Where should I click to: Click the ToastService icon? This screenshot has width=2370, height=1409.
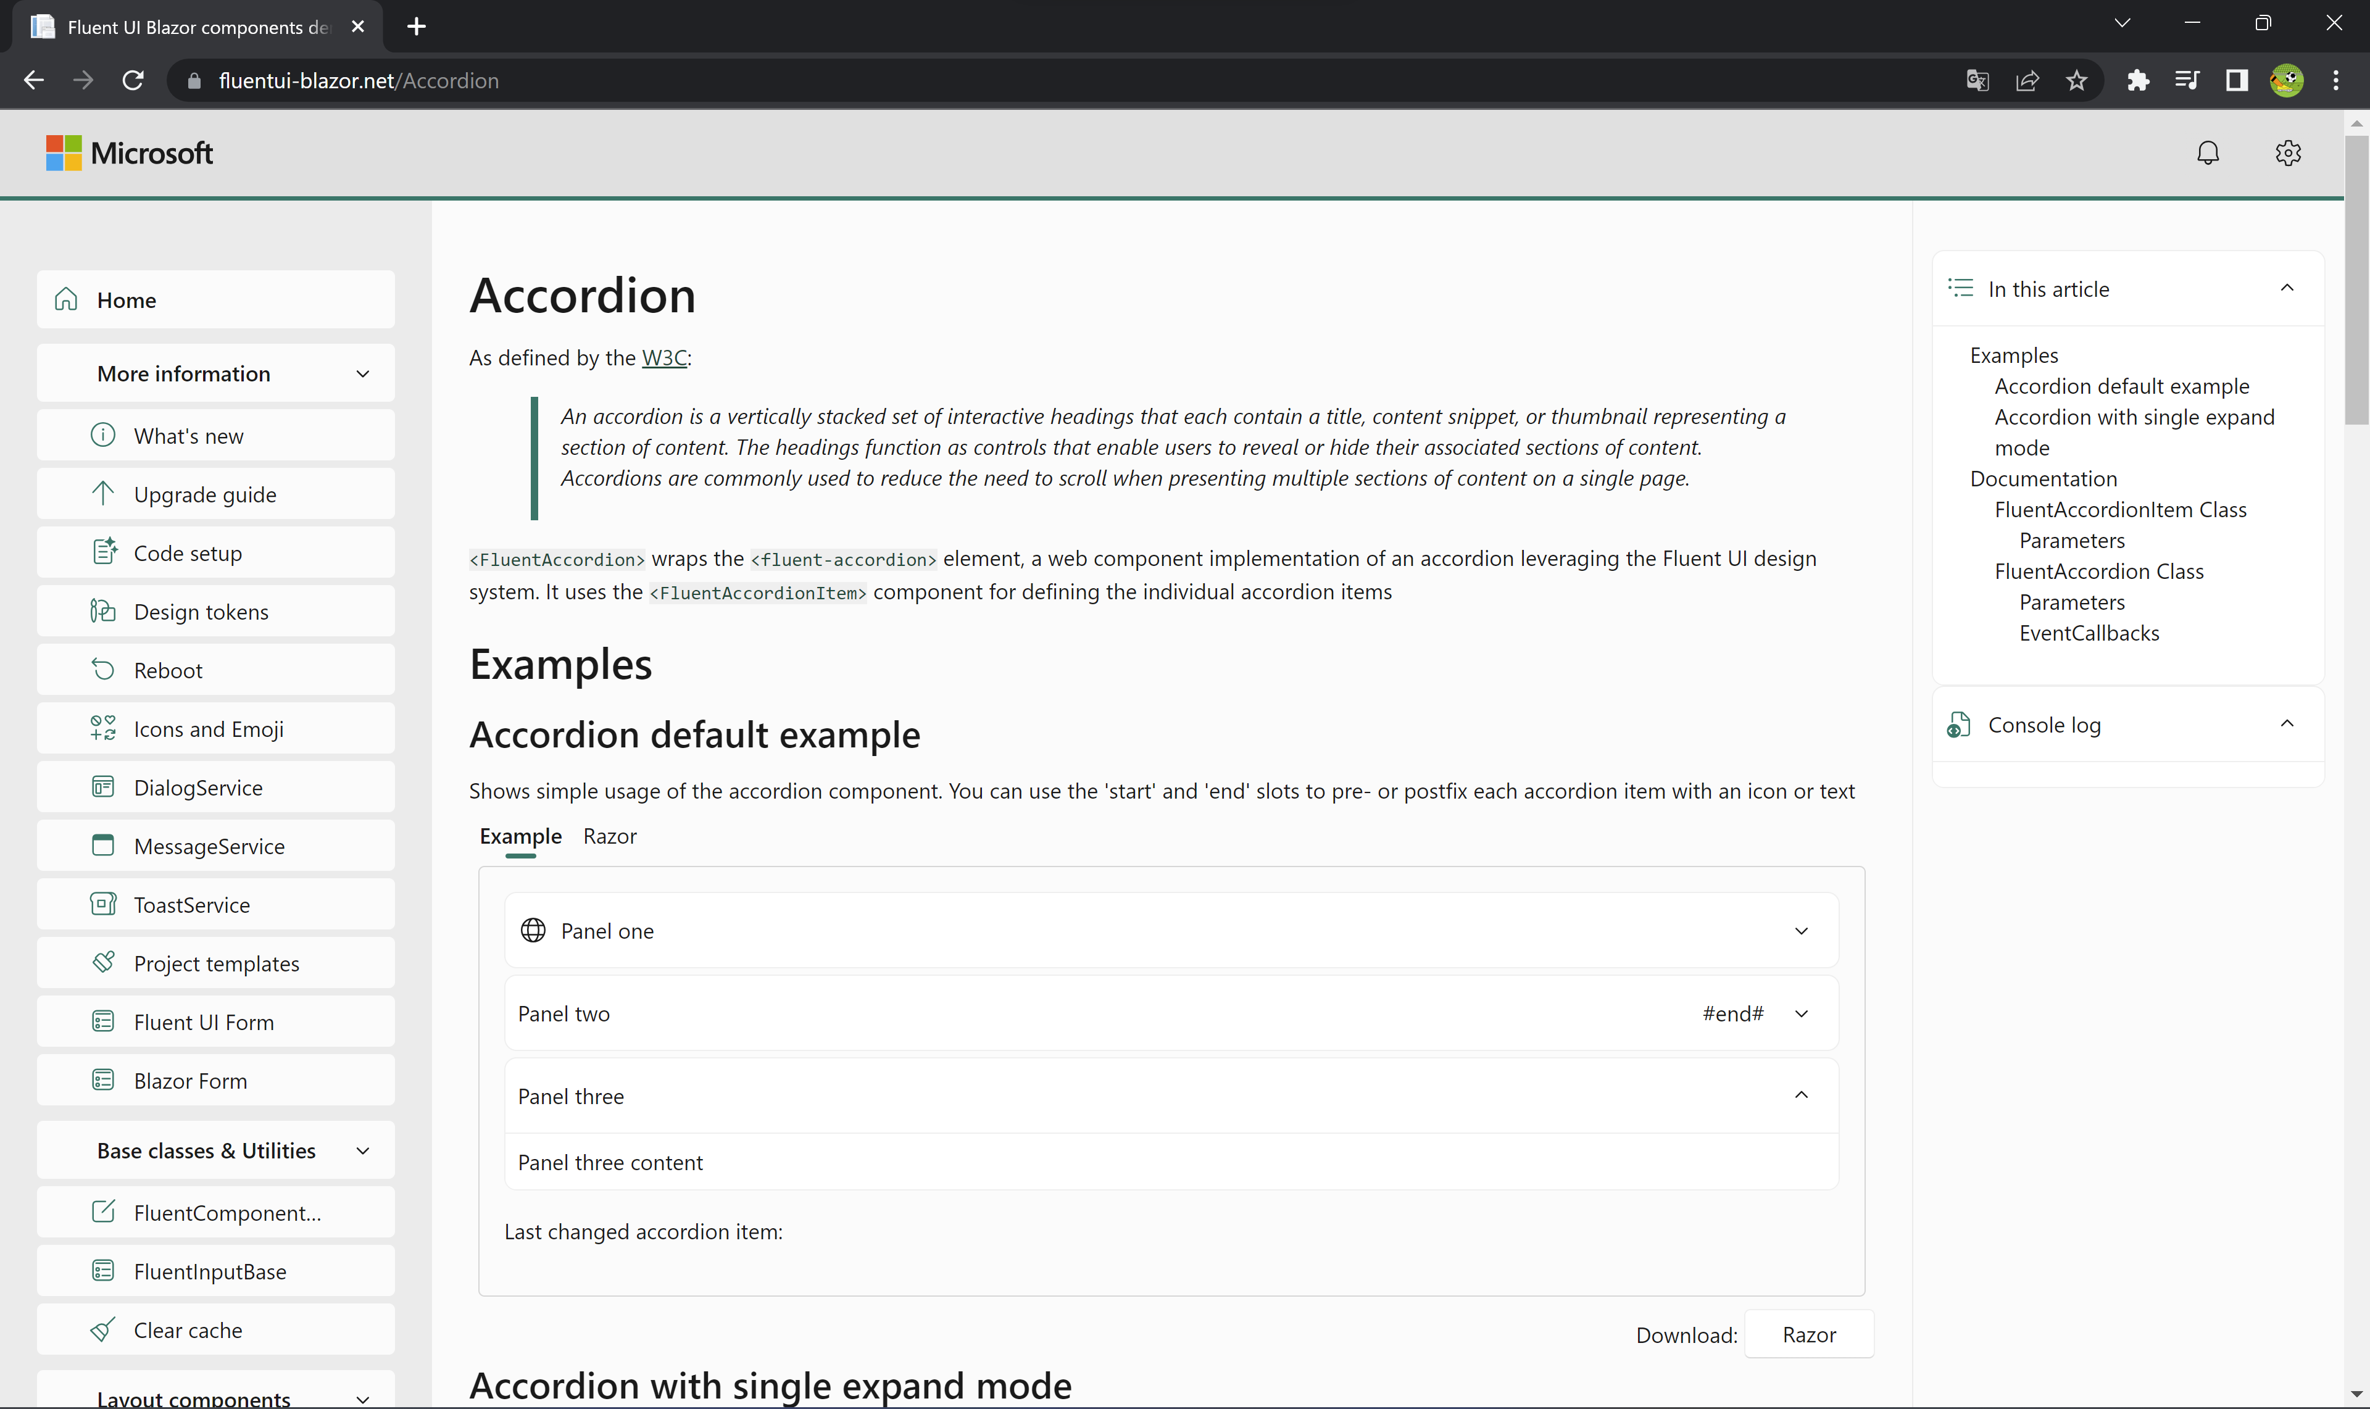click(102, 904)
